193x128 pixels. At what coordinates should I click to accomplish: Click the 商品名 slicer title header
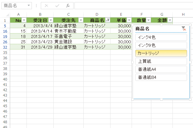coord(142,29)
